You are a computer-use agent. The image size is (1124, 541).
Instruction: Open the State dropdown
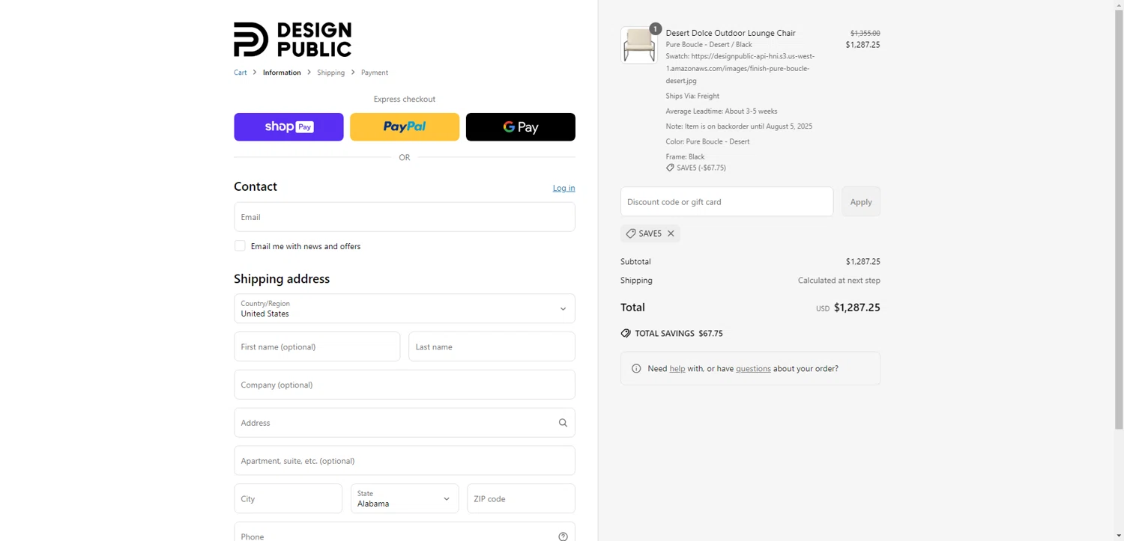click(x=405, y=498)
